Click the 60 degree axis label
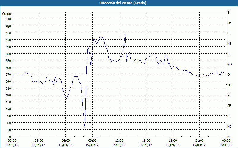Image resolution: width=238 pixels, height=148 pixels. (x=9, y=123)
